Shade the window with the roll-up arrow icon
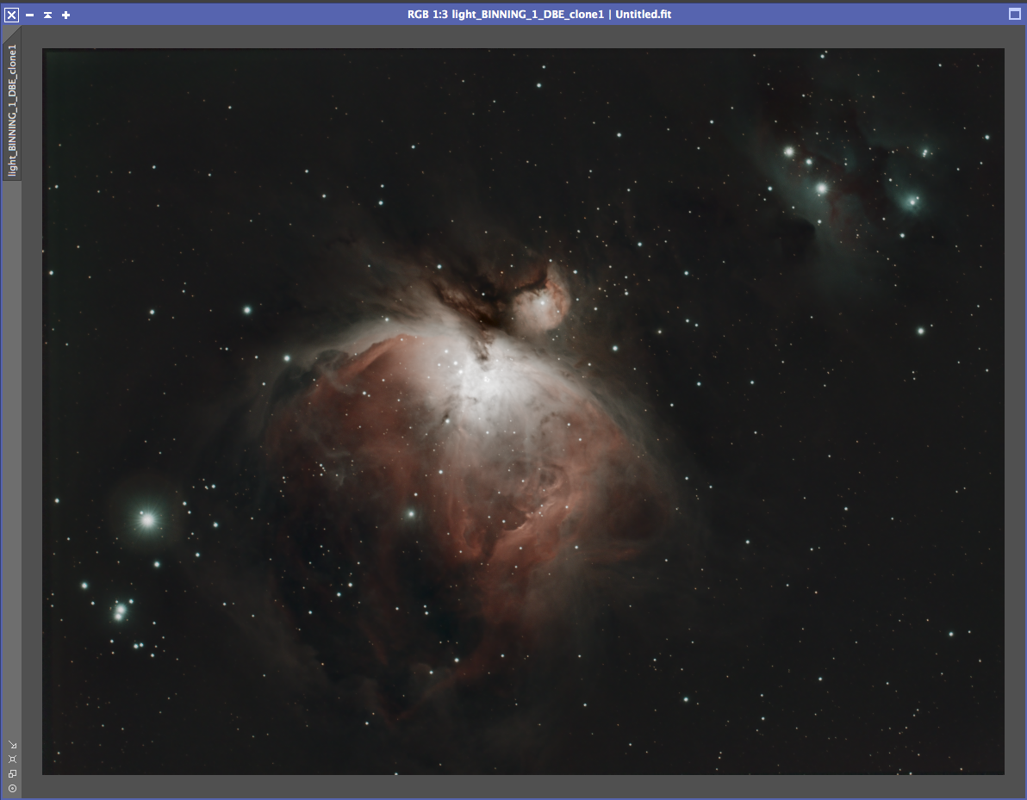The height and width of the screenshot is (800, 1027). (47, 15)
